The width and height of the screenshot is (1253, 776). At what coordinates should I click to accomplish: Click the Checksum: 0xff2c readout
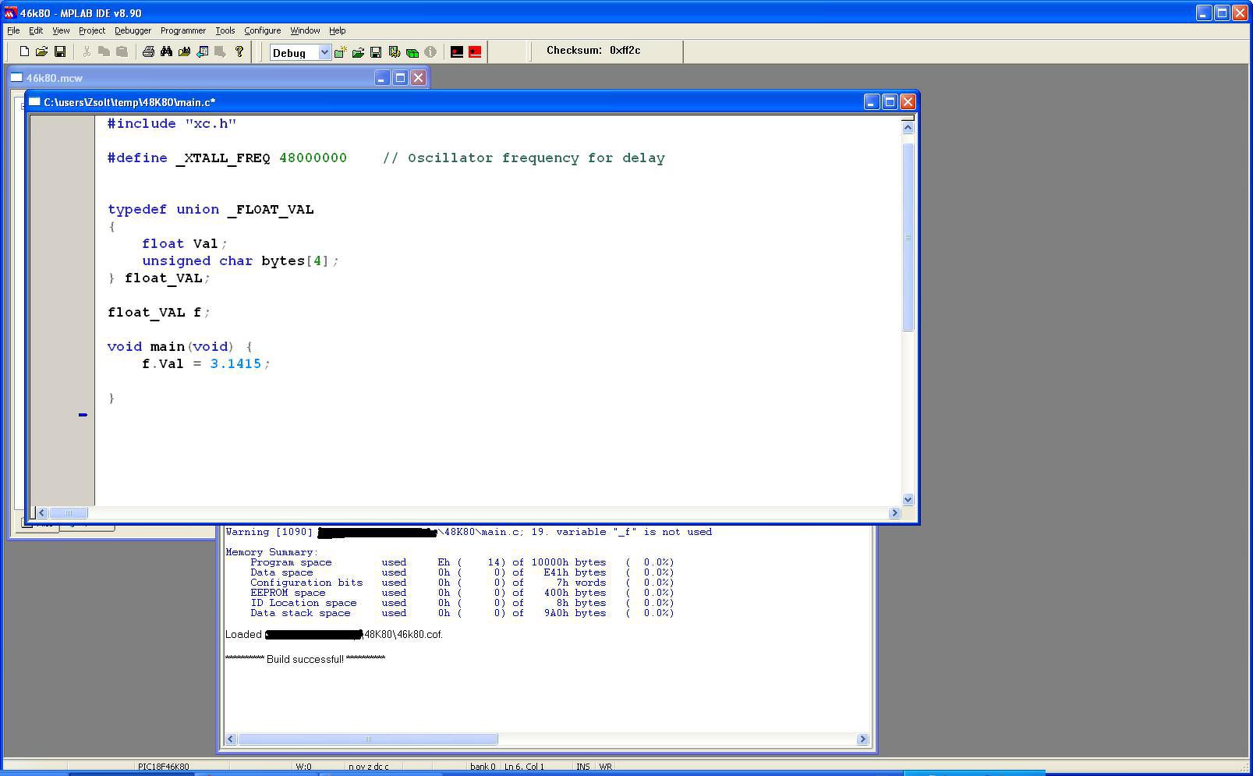tap(593, 50)
